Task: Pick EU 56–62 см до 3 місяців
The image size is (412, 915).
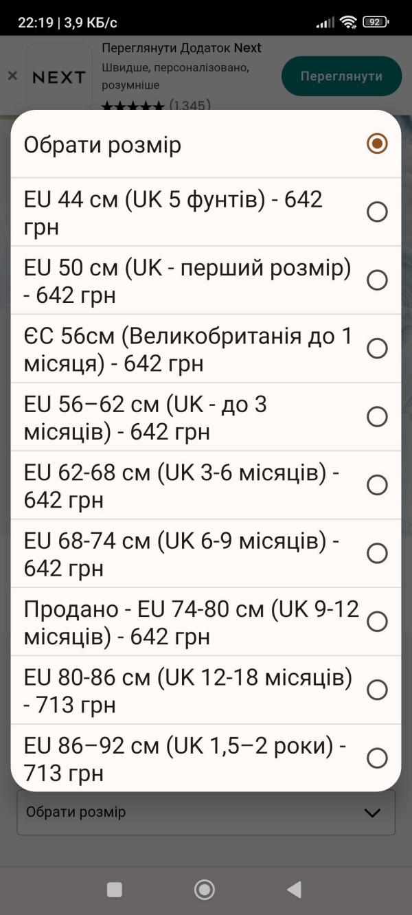Action: click(x=377, y=416)
